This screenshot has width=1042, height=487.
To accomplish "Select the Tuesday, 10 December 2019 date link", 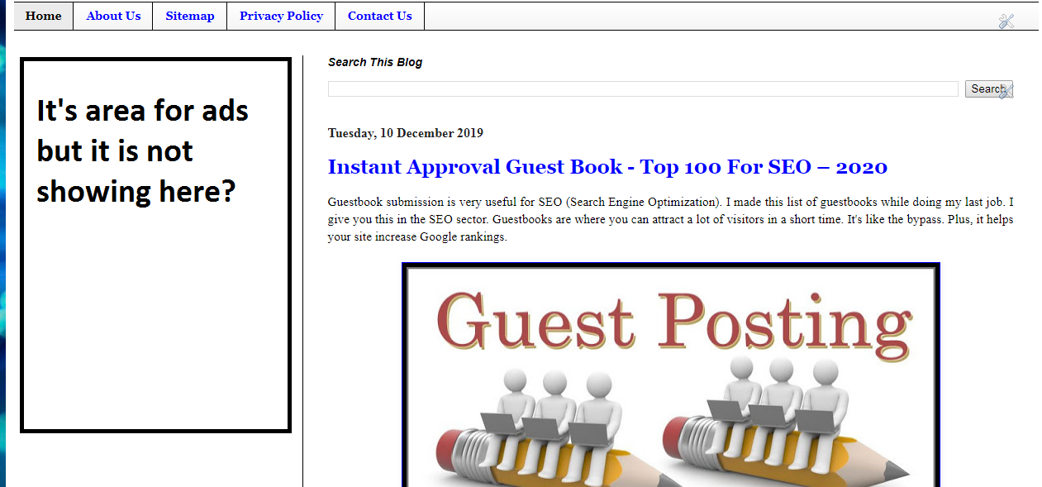I will [x=405, y=132].
